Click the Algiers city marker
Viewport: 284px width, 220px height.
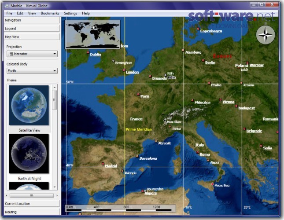point(143,191)
